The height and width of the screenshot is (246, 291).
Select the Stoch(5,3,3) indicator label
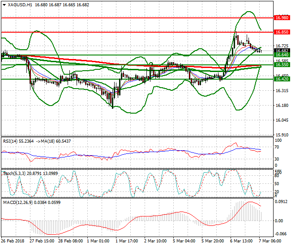pyautogui.click(x=14, y=173)
